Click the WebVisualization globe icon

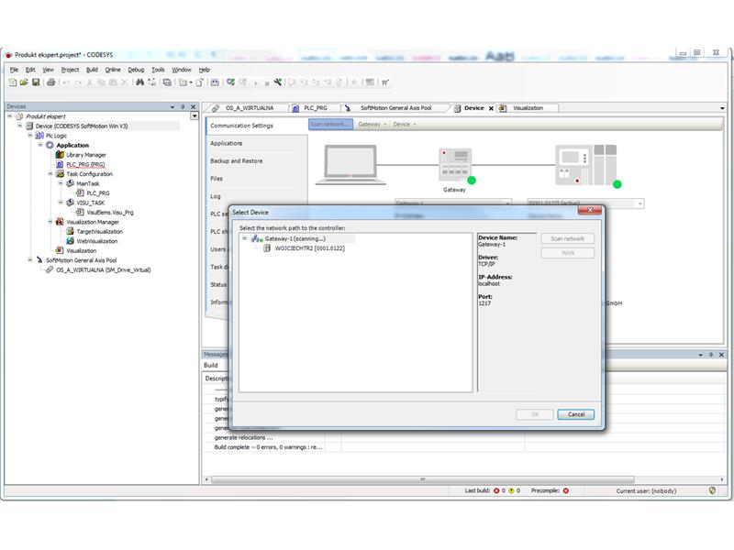tap(71, 241)
